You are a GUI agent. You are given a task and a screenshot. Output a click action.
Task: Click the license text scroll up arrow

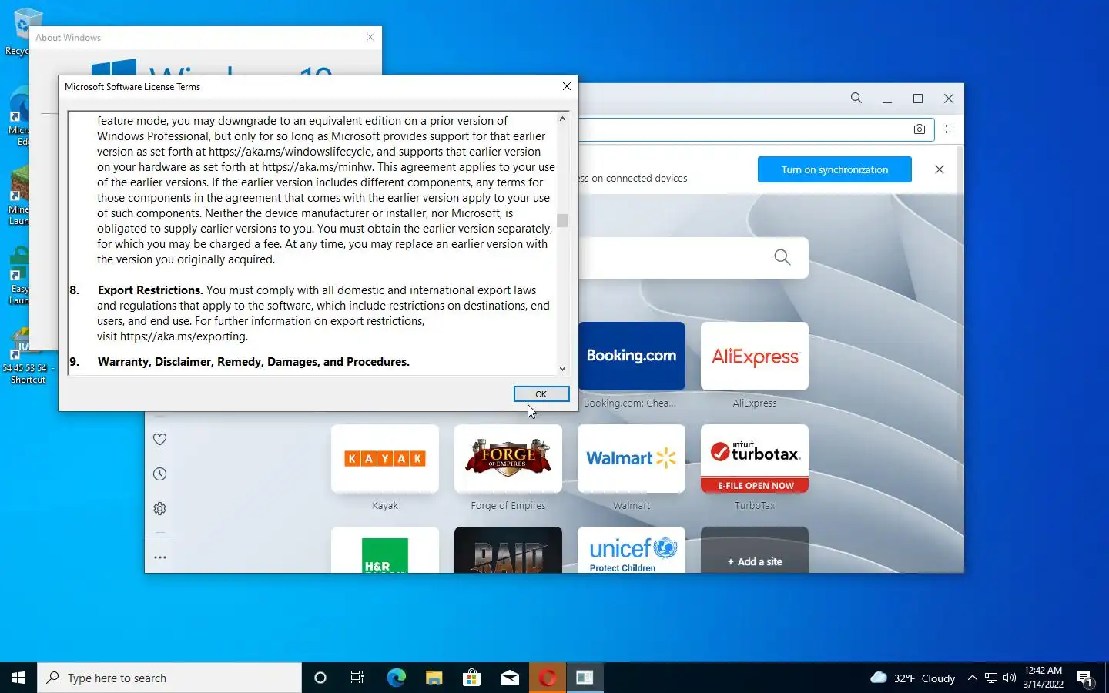(x=562, y=119)
